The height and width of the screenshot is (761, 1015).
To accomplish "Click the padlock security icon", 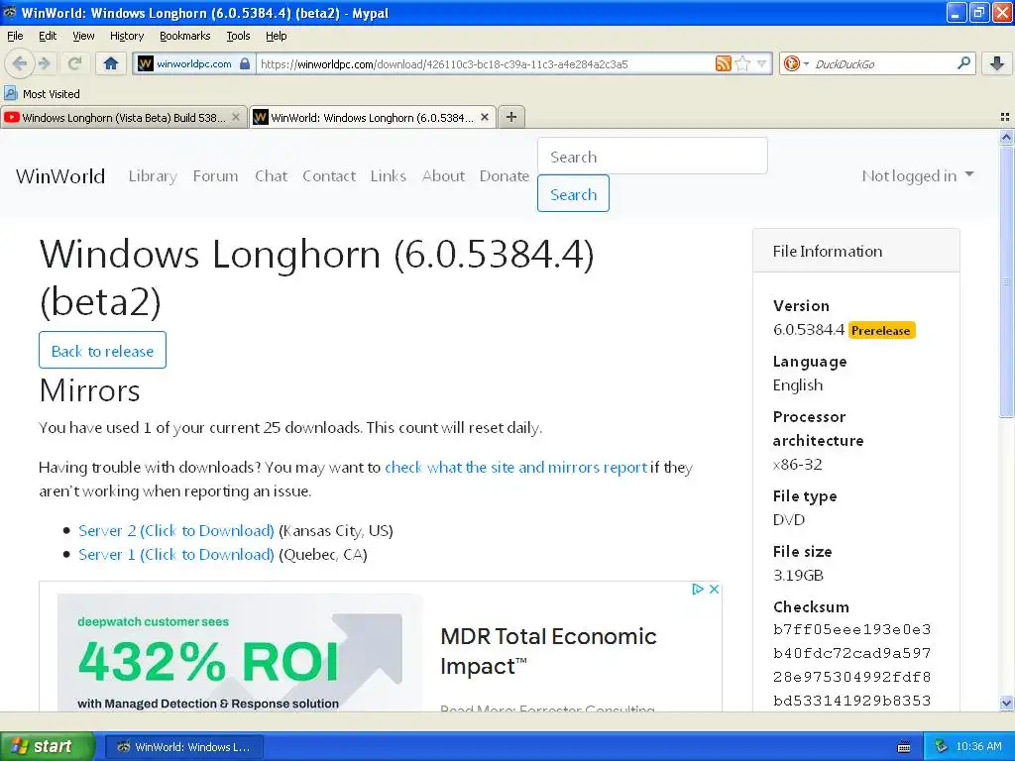I will [245, 63].
